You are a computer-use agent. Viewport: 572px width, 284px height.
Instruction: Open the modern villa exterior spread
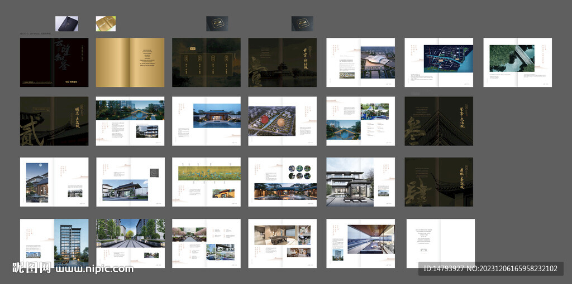pos(360,182)
